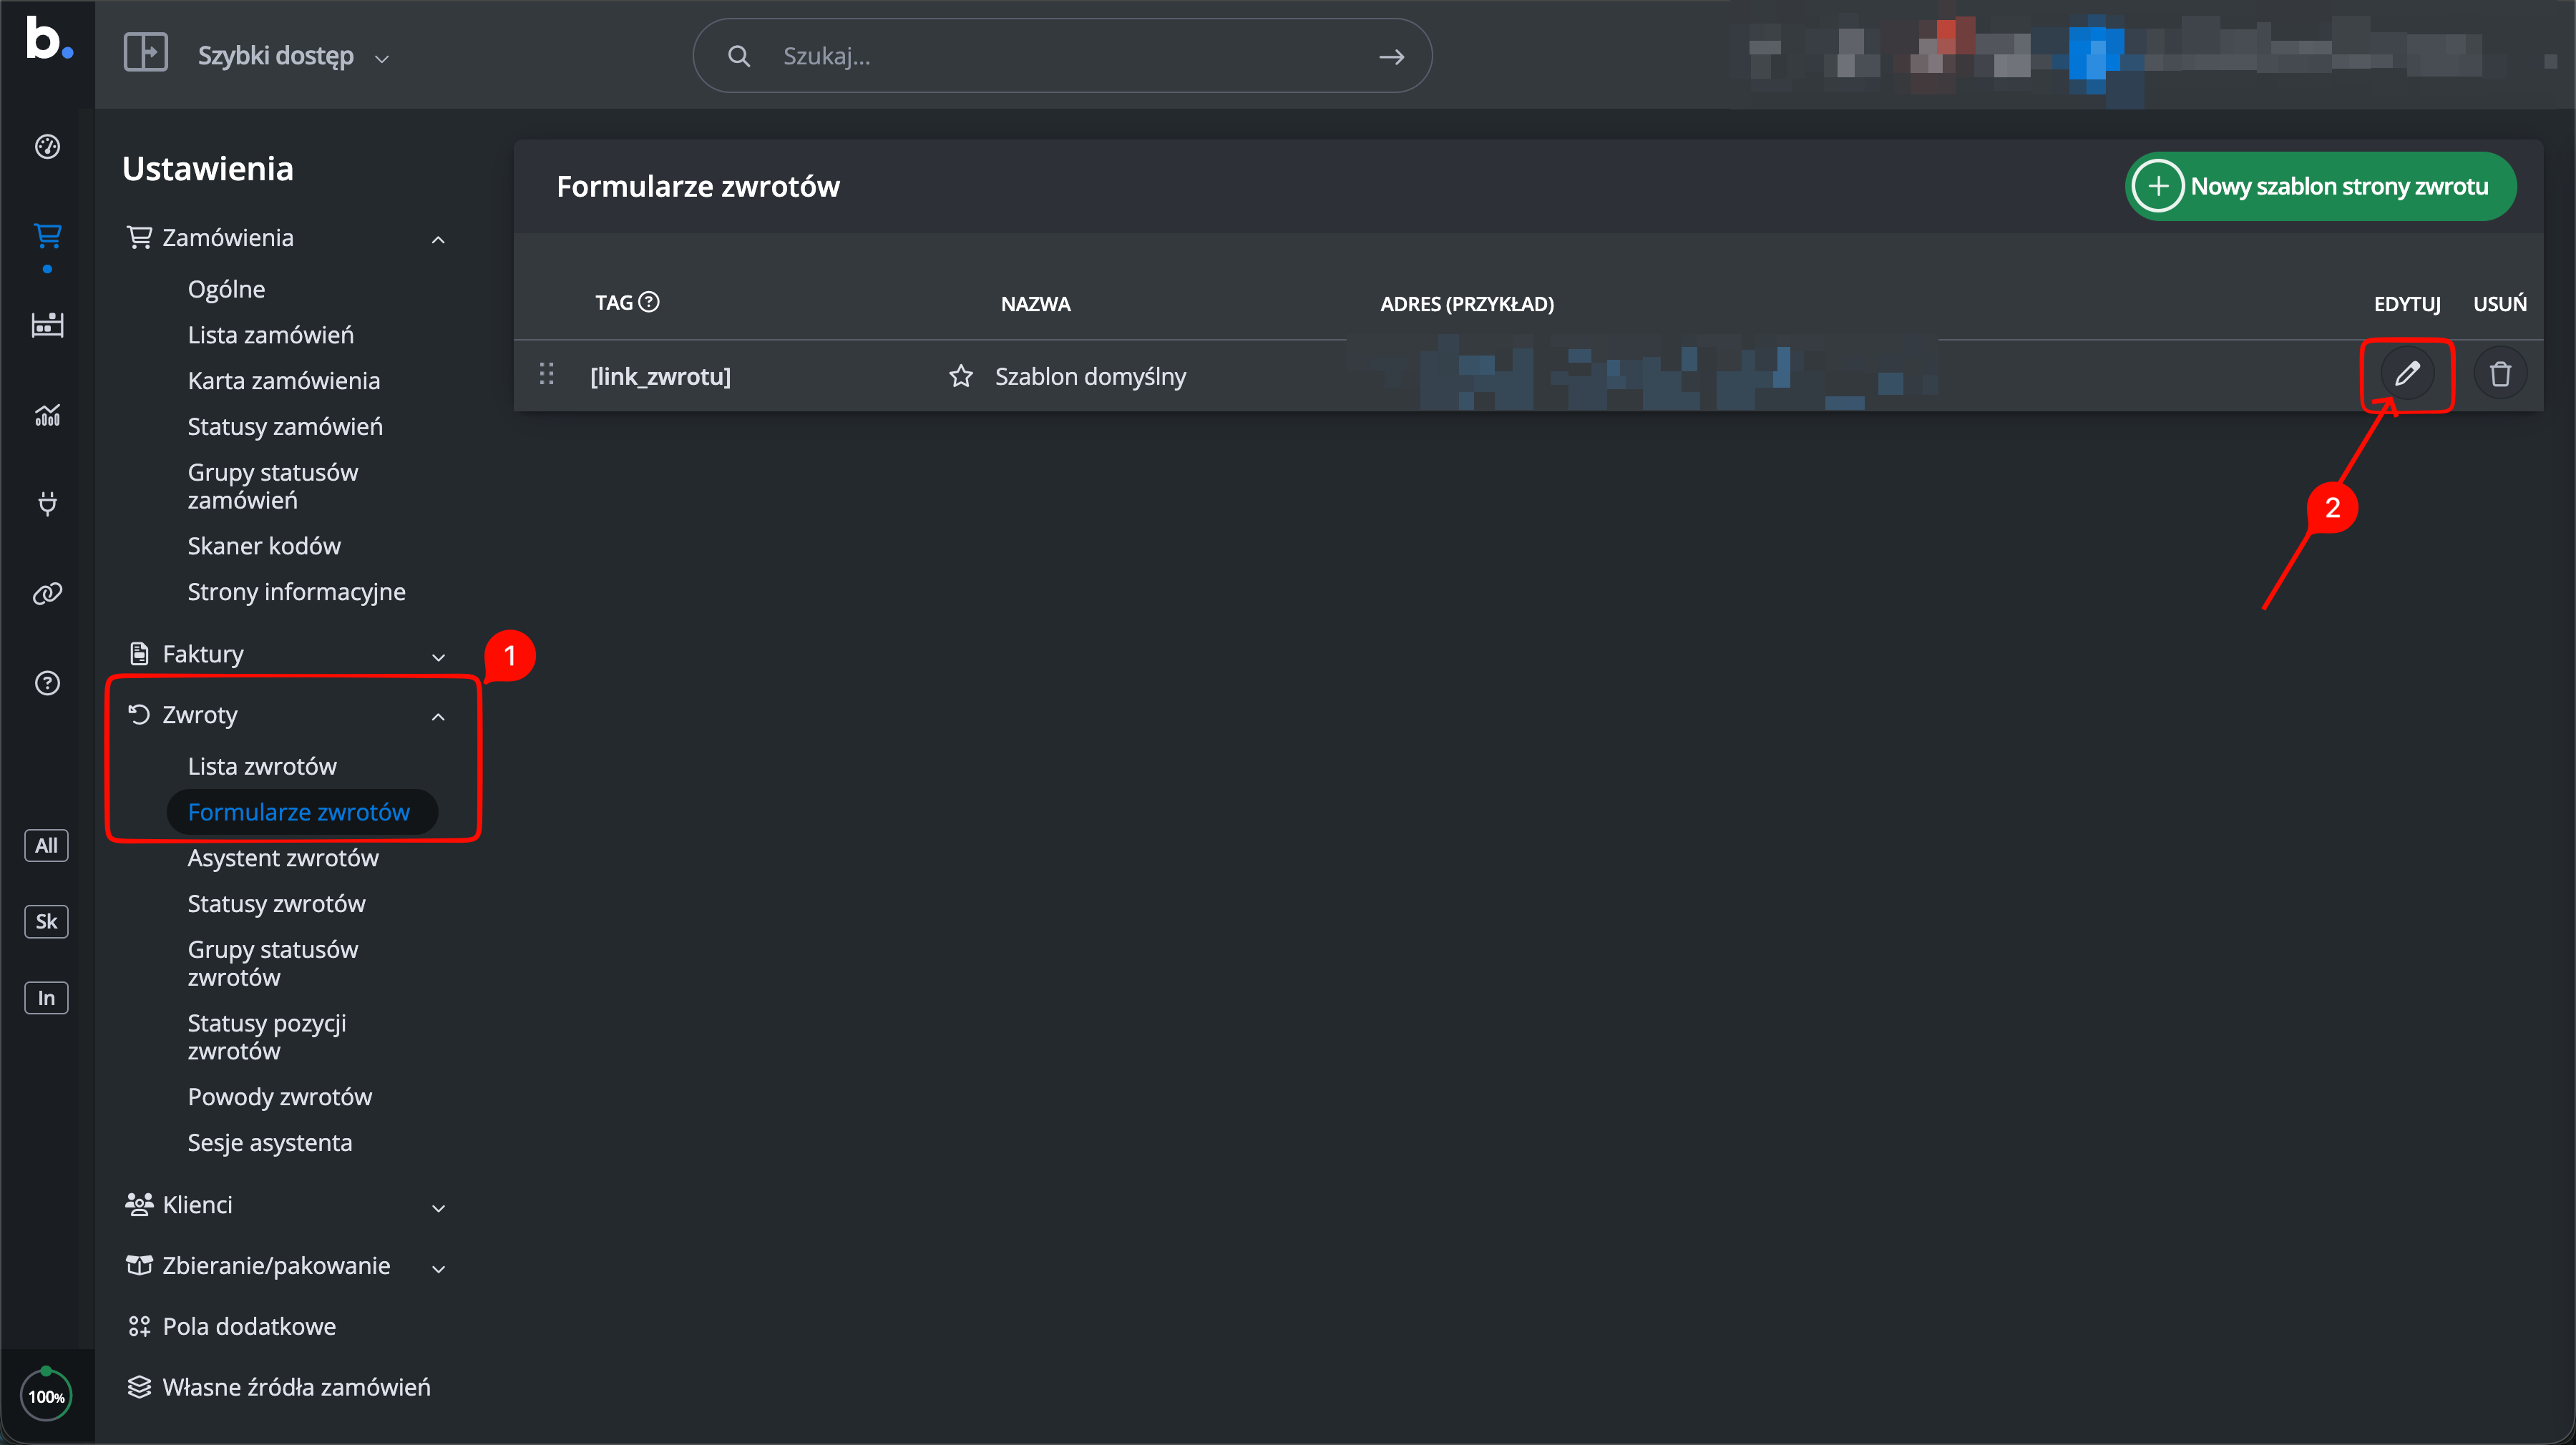
Task: Open the warehouse products icon in sidebar
Action: click(x=47, y=325)
